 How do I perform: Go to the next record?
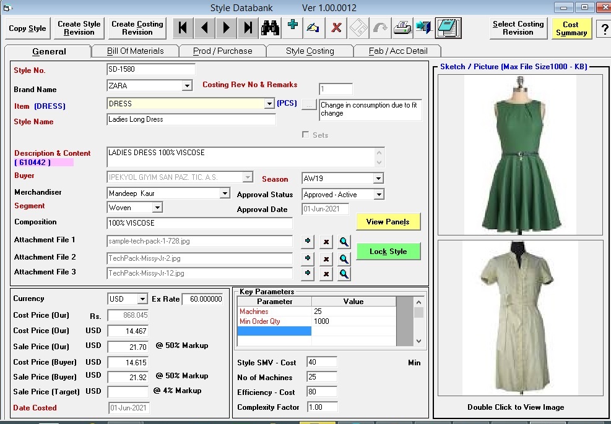click(227, 28)
